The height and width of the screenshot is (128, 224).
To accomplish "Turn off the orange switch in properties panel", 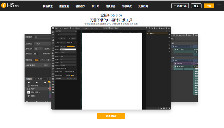I will point(72,75).
